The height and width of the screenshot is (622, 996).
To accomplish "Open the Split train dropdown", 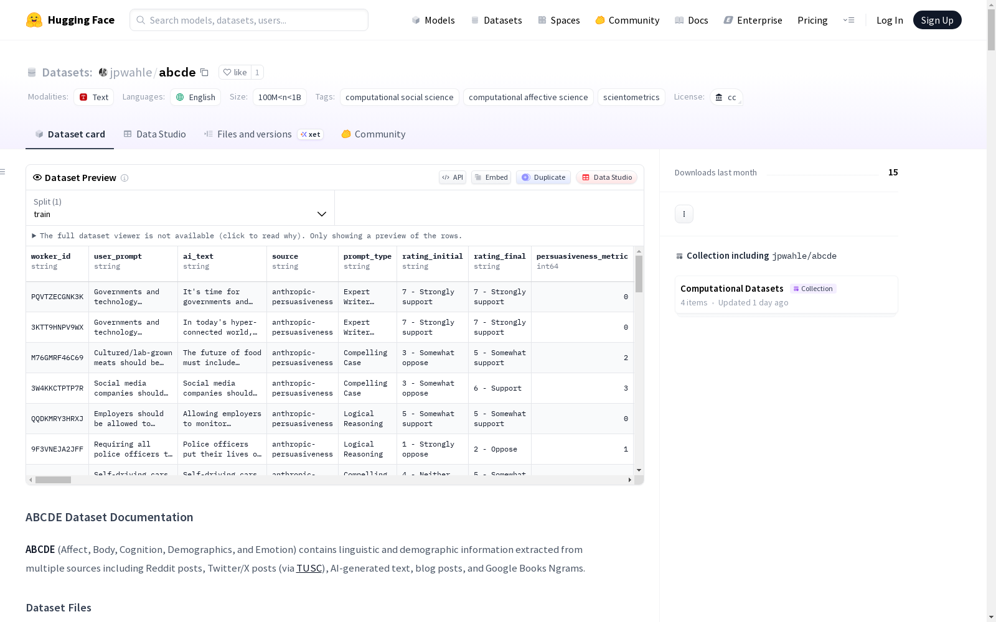I will (x=180, y=208).
